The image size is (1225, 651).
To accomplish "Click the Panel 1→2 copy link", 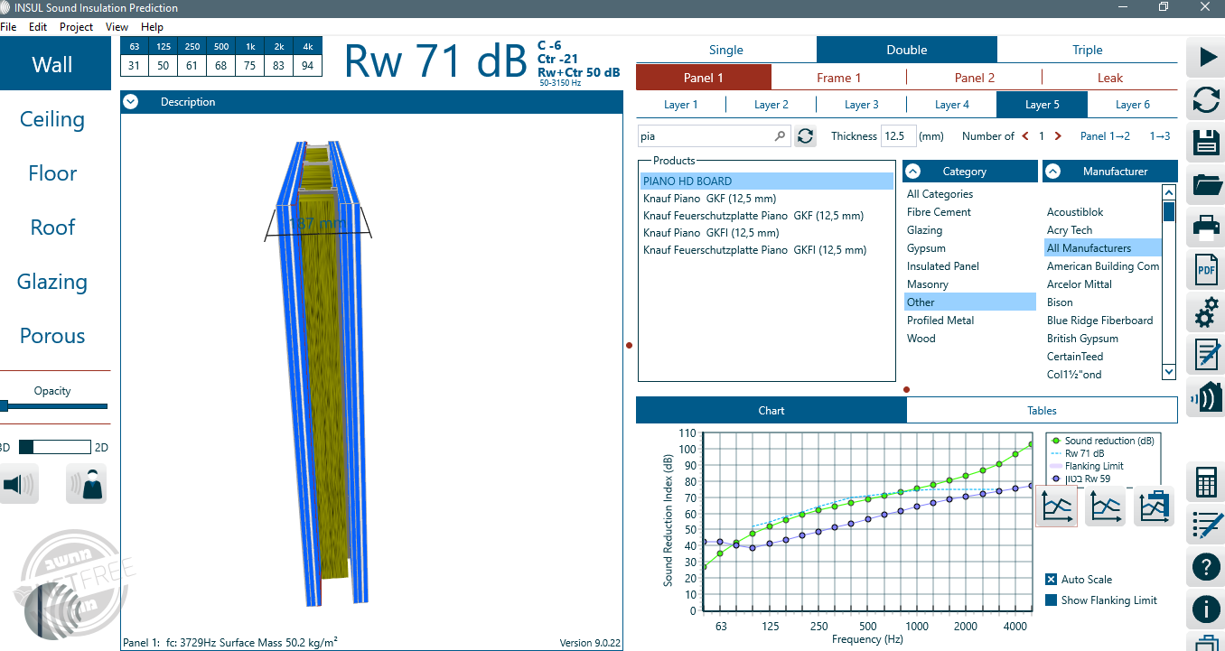I will tap(1105, 136).
